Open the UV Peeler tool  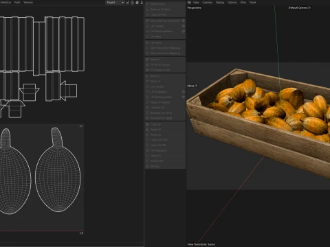[165, 43]
